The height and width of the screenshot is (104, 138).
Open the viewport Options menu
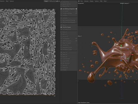97,1
